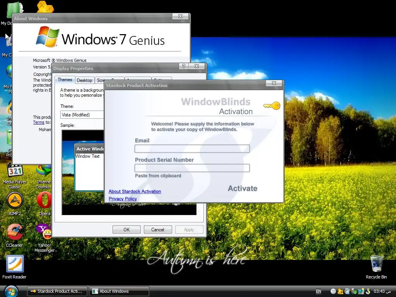Click the S-shaped tray icon beside clock
Screen dimensions: 396x297
tap(368, 291)
